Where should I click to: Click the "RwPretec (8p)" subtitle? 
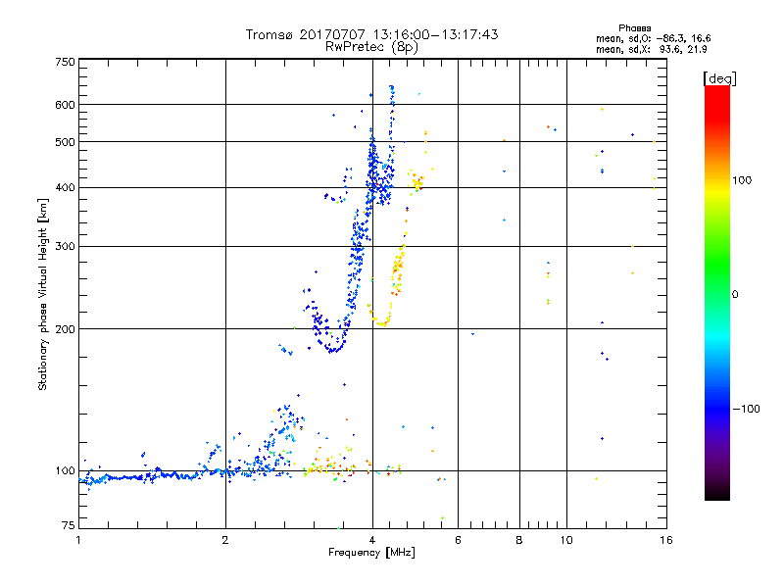coord(371,47)
